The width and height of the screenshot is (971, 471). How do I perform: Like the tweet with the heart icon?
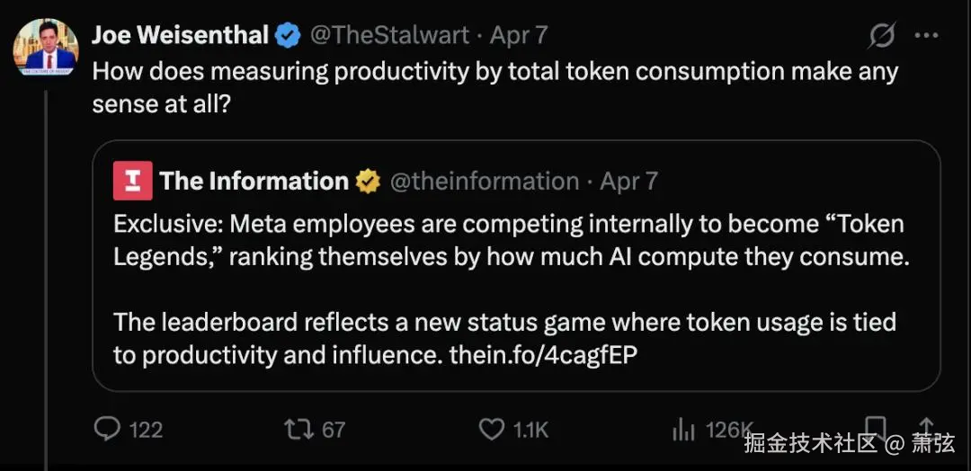click(491, 430)
